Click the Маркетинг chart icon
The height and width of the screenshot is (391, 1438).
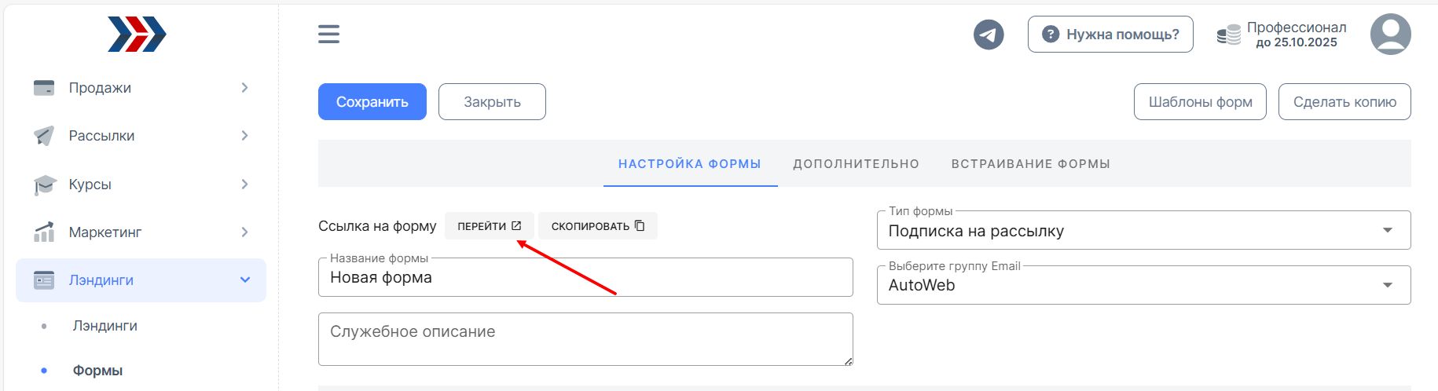[44, 232]
